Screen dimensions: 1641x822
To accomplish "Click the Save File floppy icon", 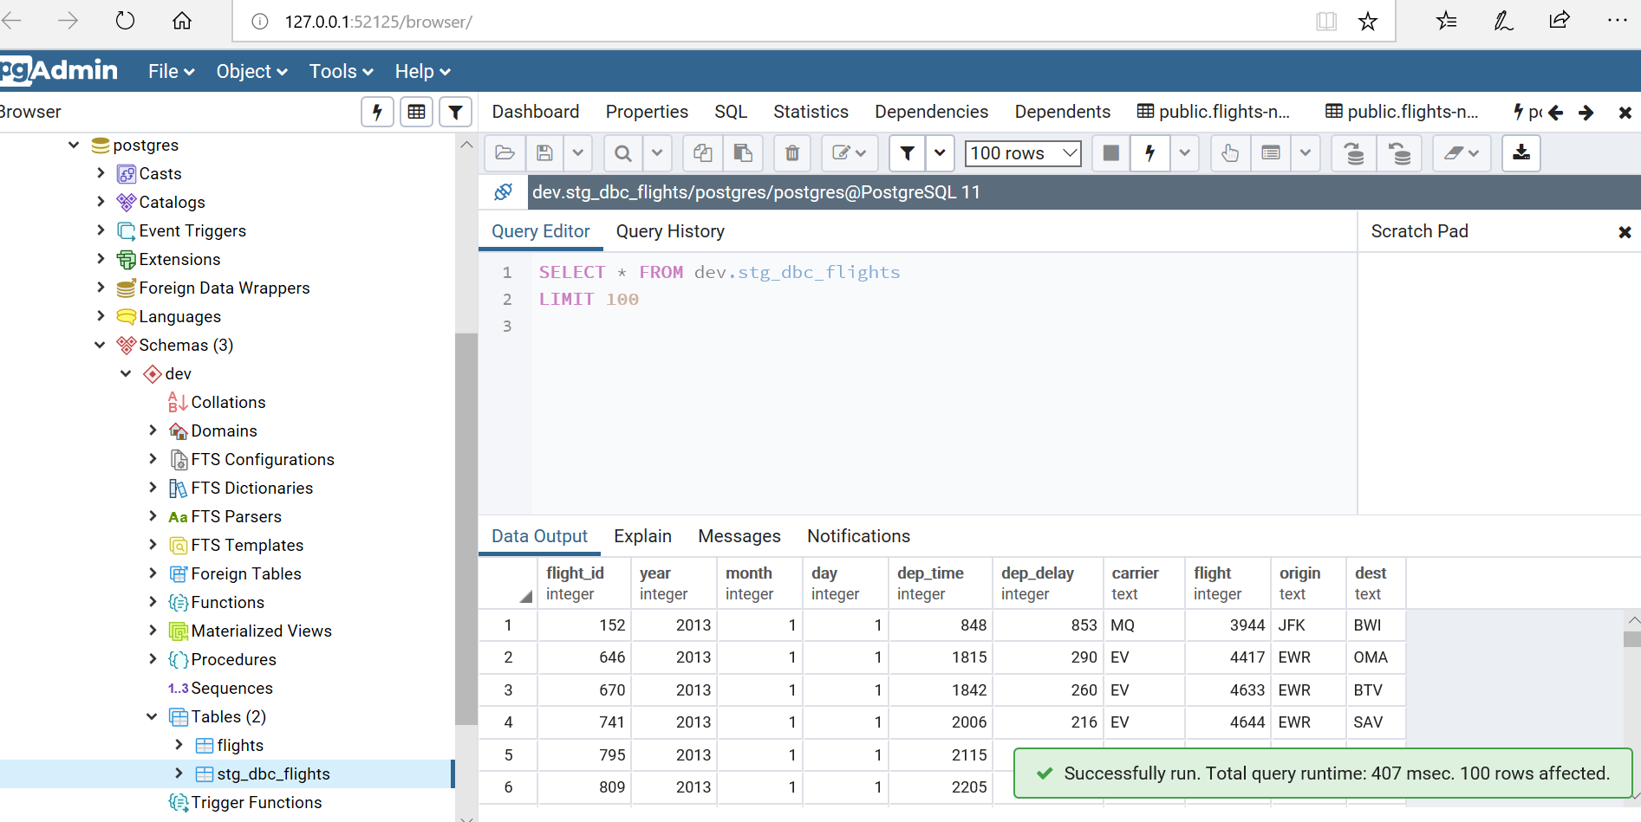I will pyautogui.click(x=544, y=153).
